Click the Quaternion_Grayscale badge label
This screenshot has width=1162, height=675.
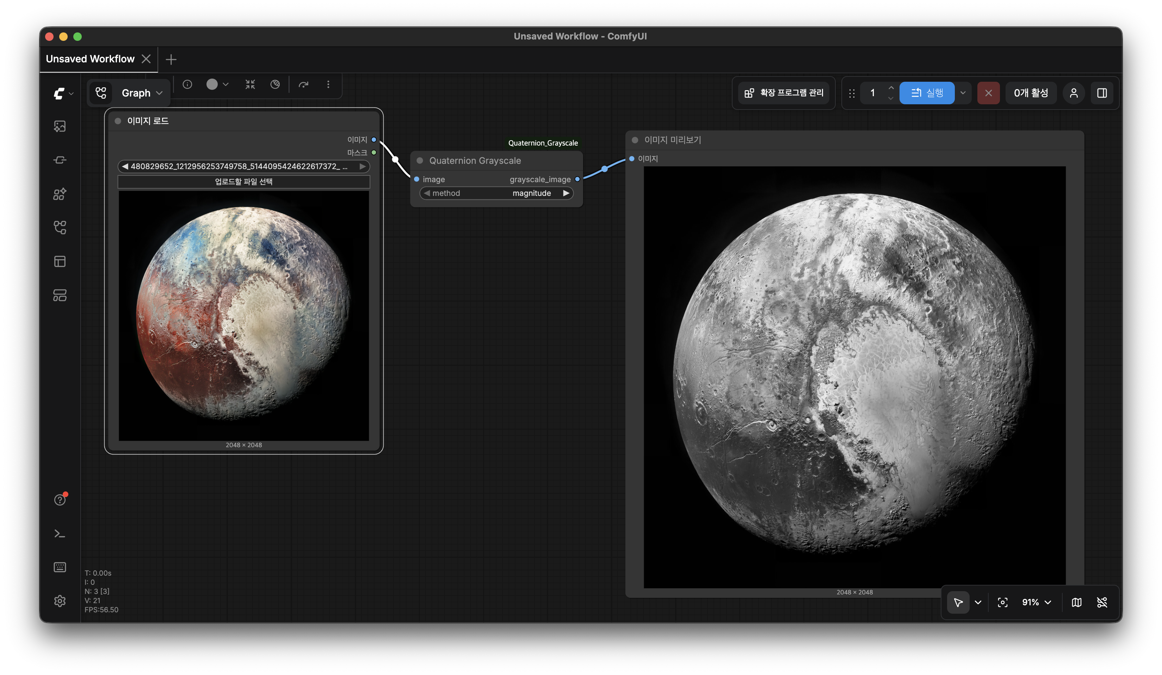click(x=543, y=143)
